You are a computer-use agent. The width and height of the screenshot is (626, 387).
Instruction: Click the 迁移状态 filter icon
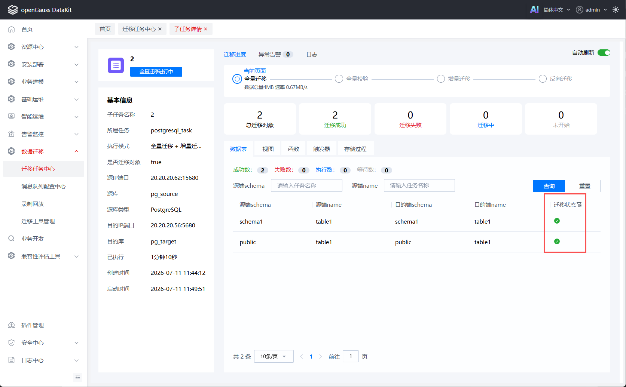click(579, 205)
